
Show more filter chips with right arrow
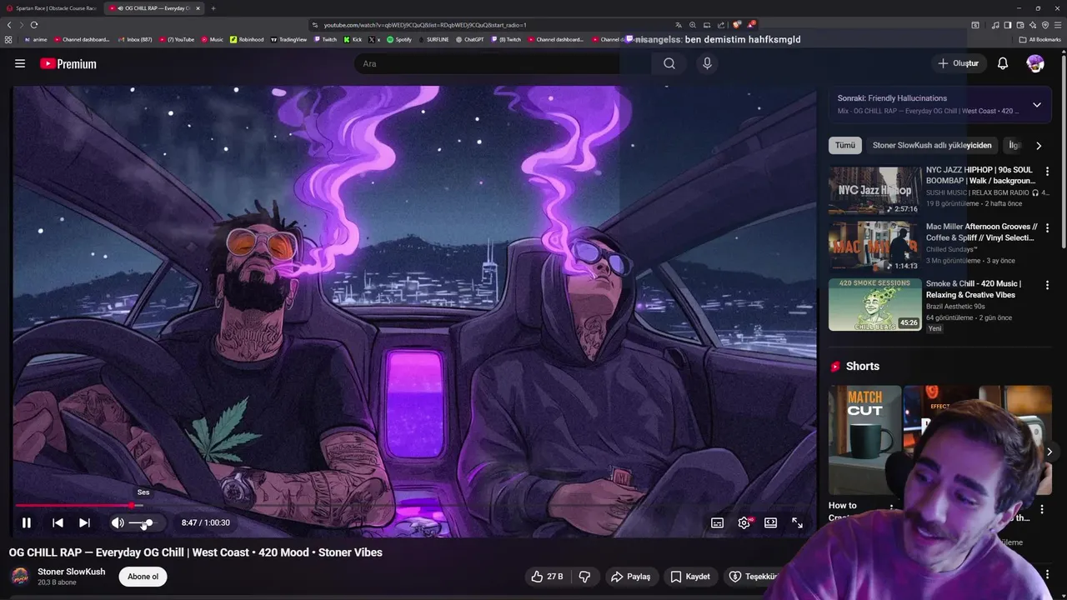click(1039, 145)
